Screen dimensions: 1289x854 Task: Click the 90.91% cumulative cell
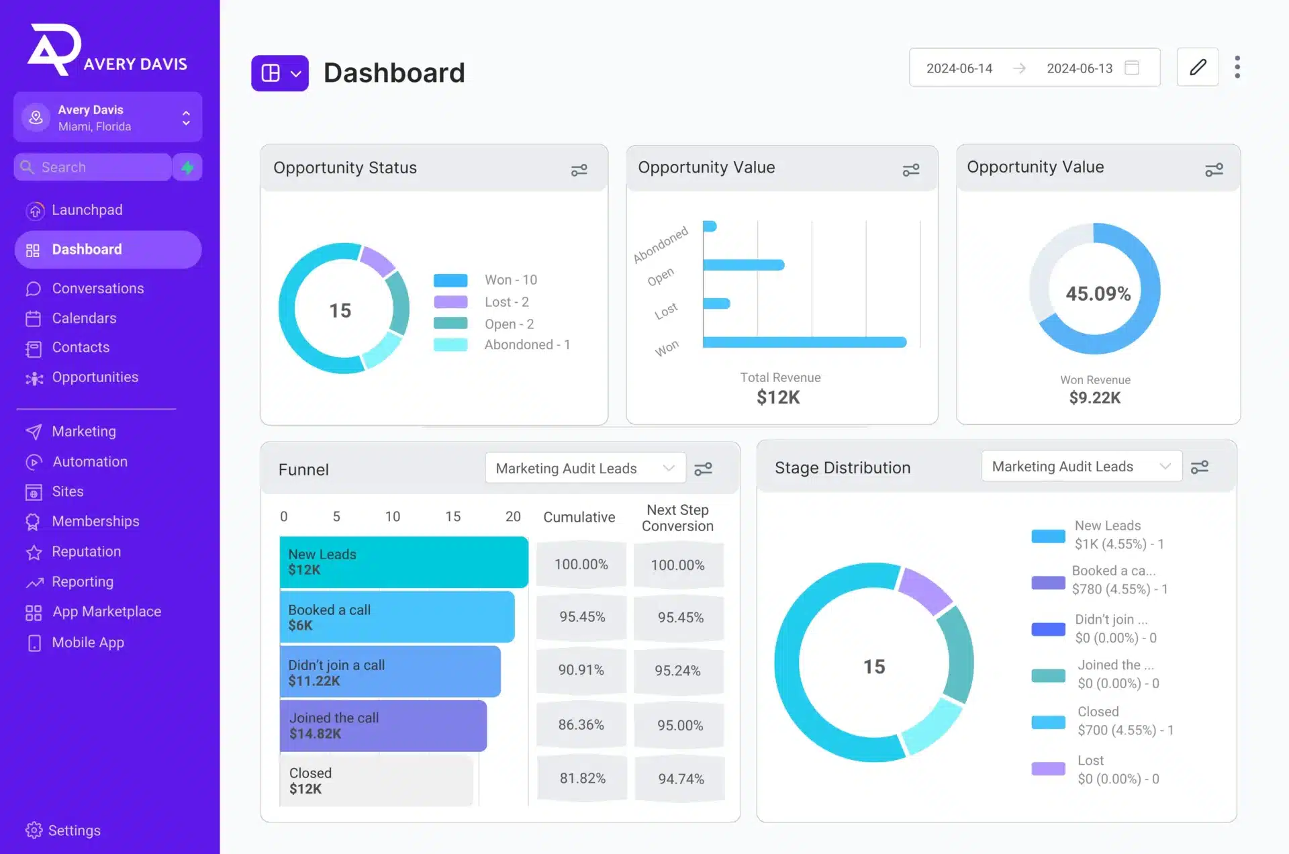tap(581, 671)
